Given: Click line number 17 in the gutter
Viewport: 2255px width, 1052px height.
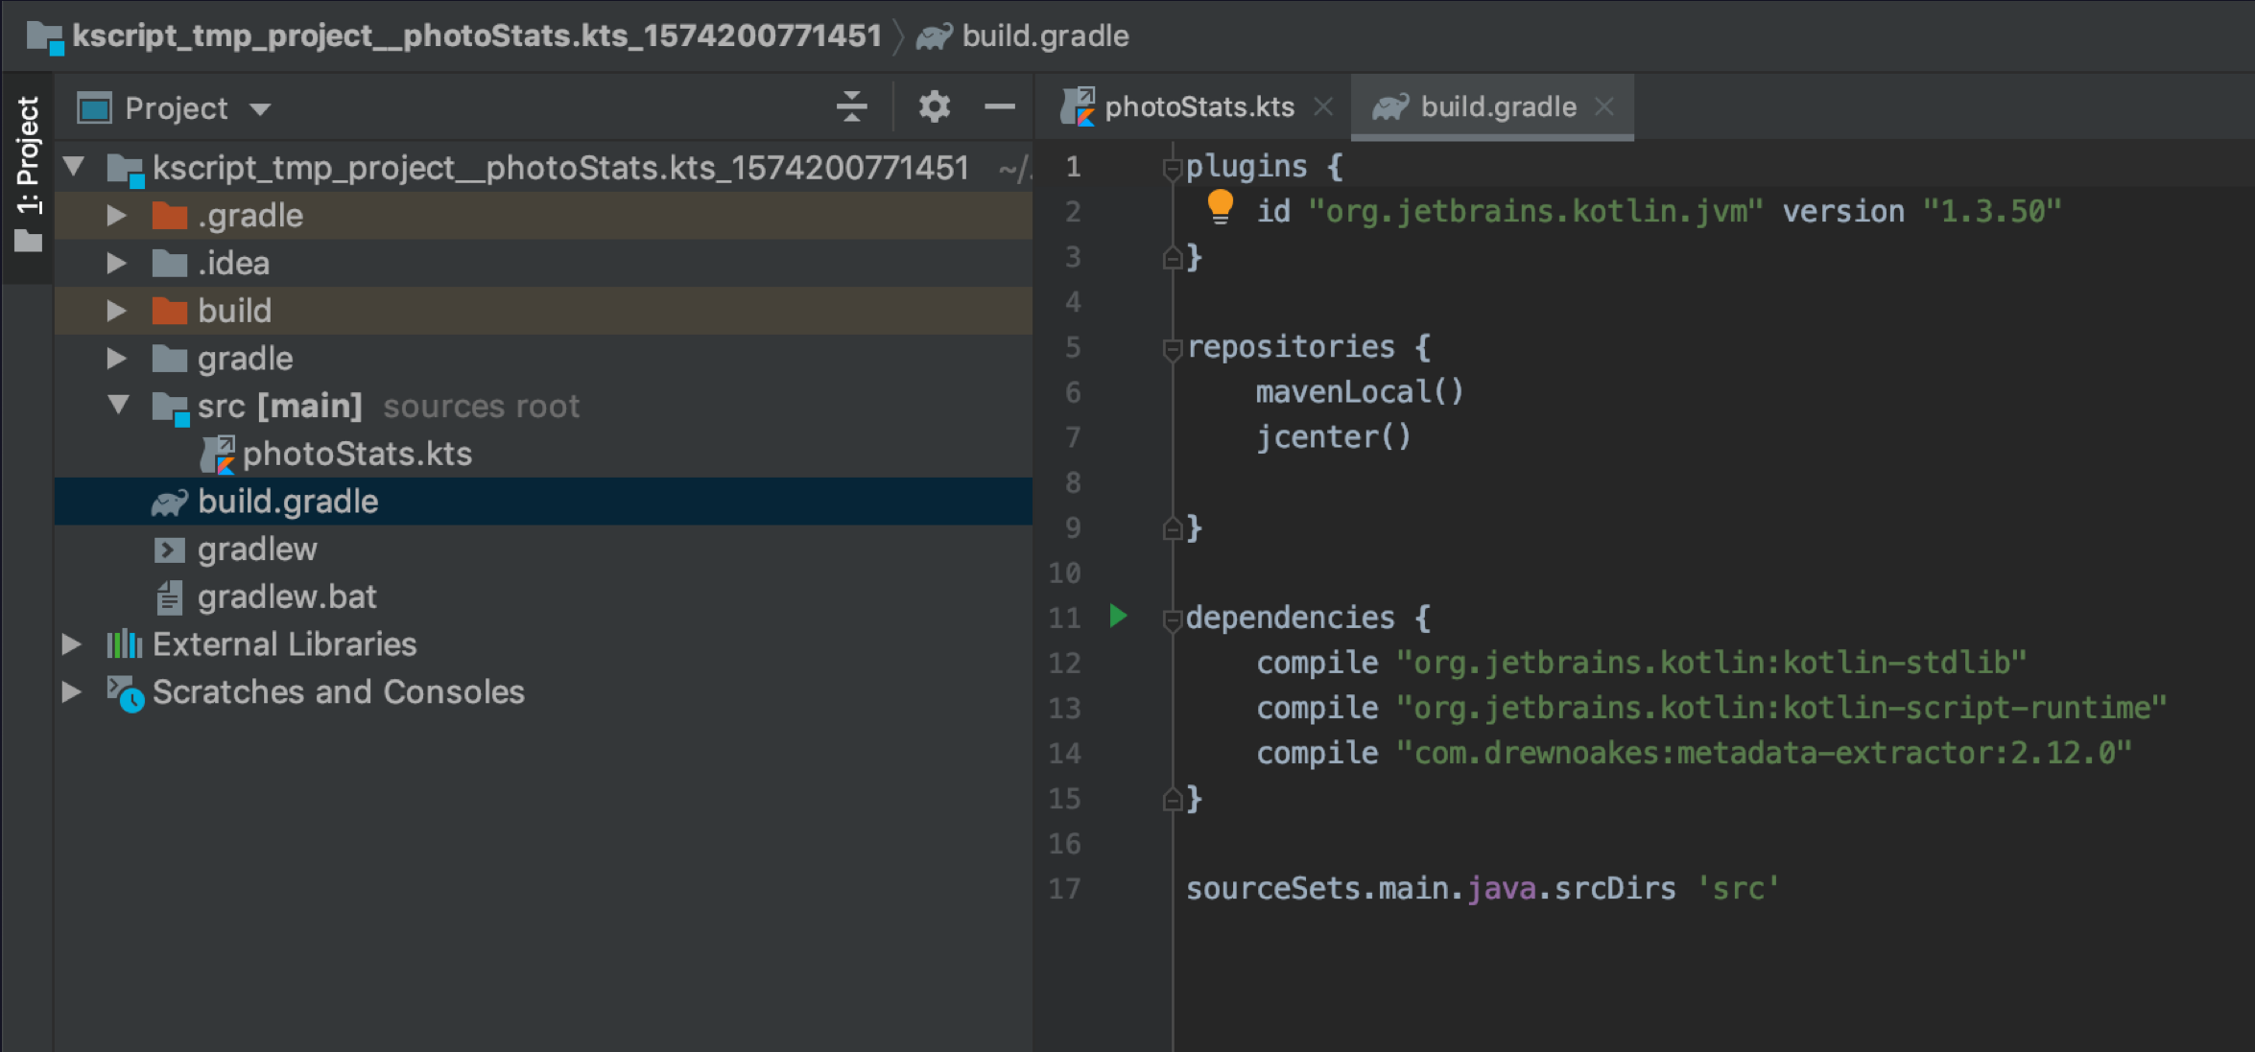Looking at the screenshot, I should 1064,889.
